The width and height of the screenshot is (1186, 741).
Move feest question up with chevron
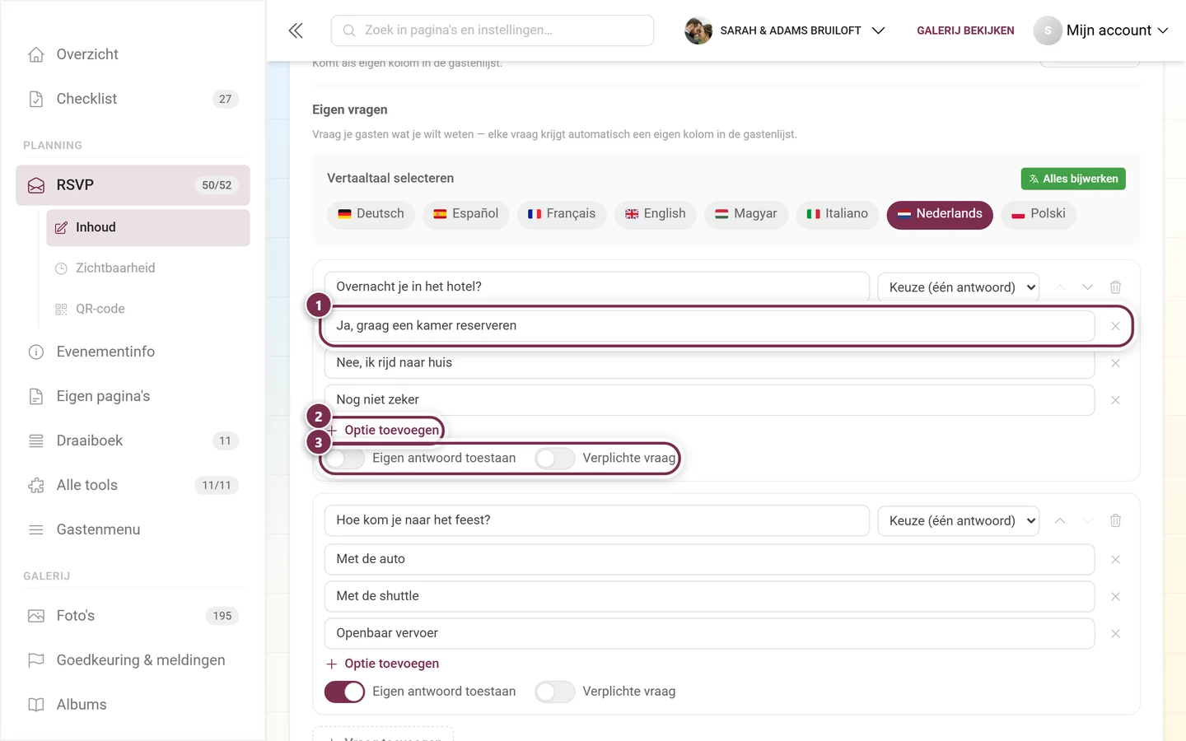click(x=1060, y=520)
